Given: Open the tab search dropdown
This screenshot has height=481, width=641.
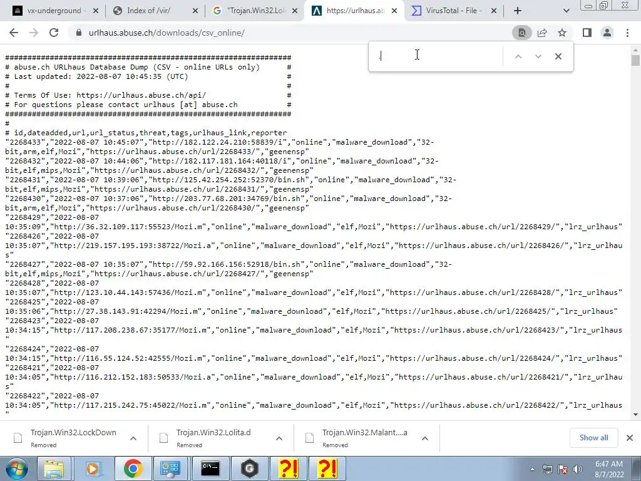Looking at the screenshot, I should click(x=566, y=11).
